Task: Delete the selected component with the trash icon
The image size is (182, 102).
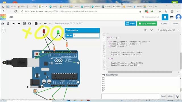Action: (x=8, y=24)
